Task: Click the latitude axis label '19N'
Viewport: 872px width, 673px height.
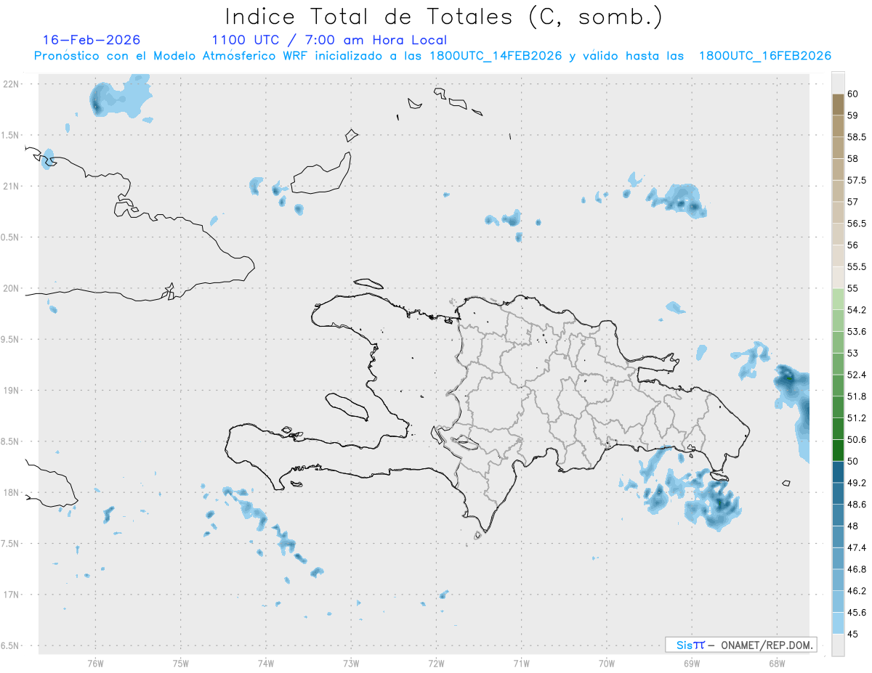Action: [12, 391]
